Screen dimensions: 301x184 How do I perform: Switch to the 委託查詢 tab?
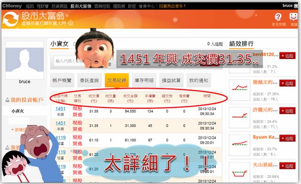[x=89, y=80]
